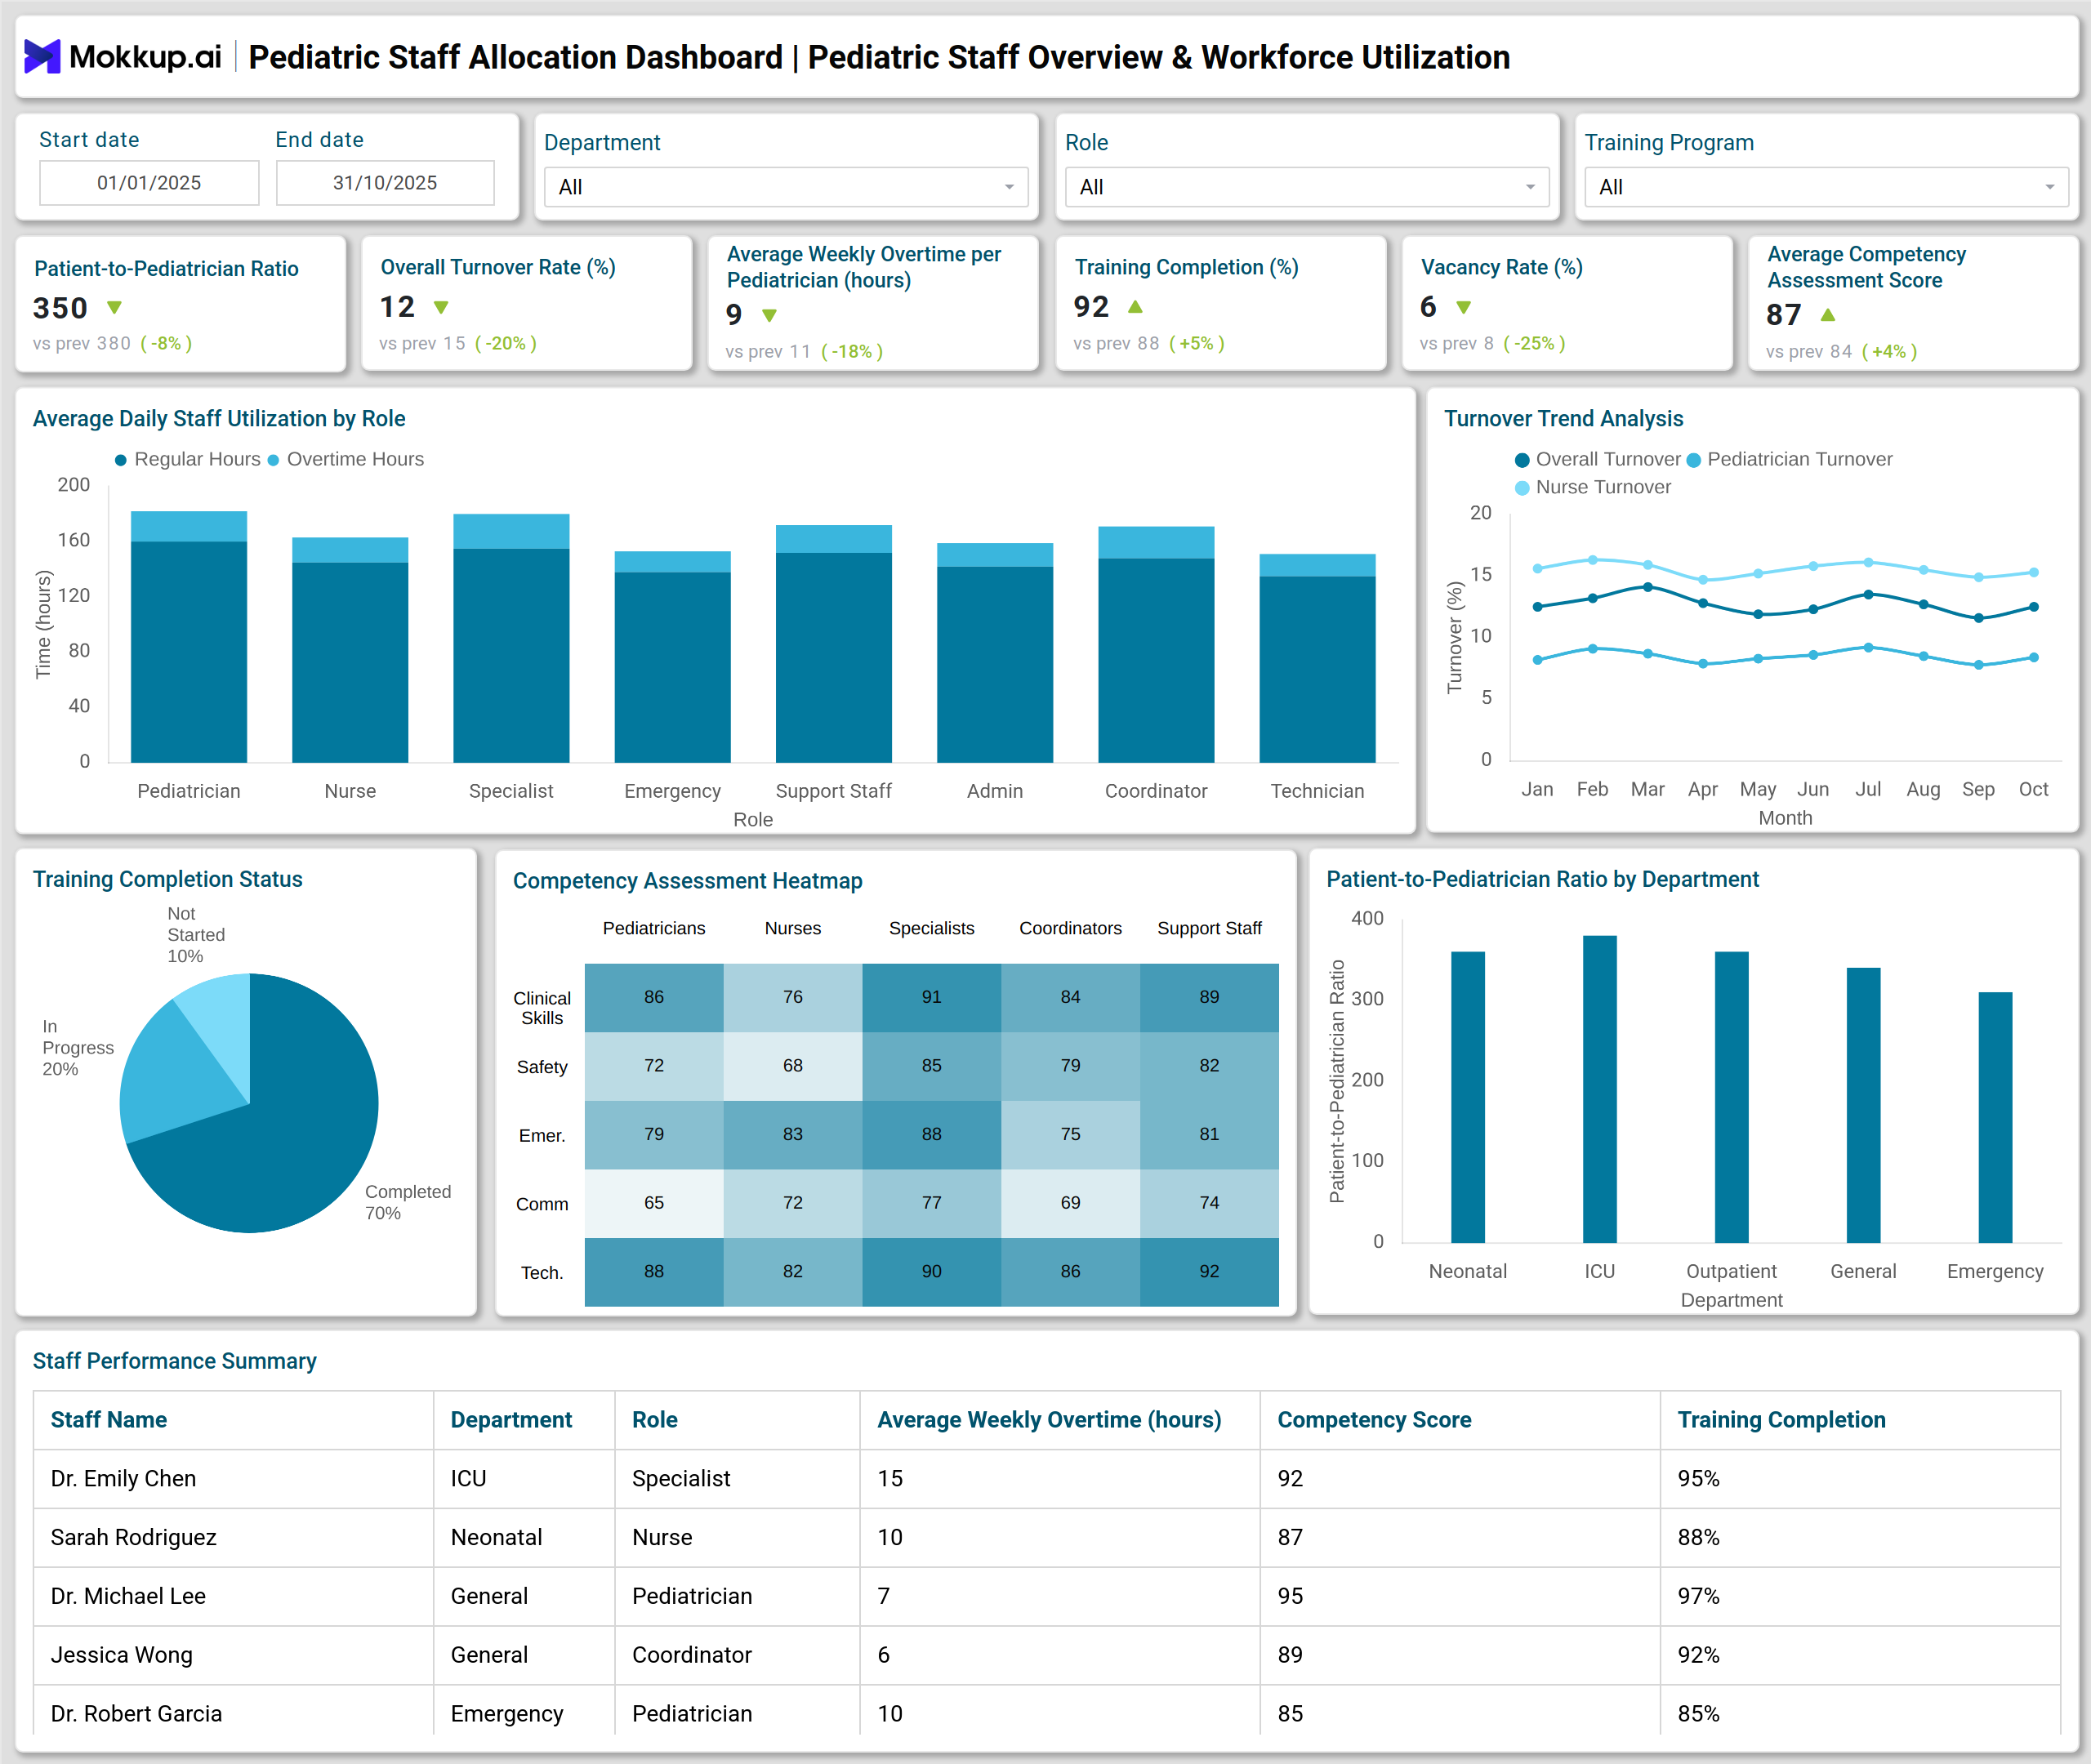
Task: Click the up arrow on Training Completion card
Action: click(1135, 306)
